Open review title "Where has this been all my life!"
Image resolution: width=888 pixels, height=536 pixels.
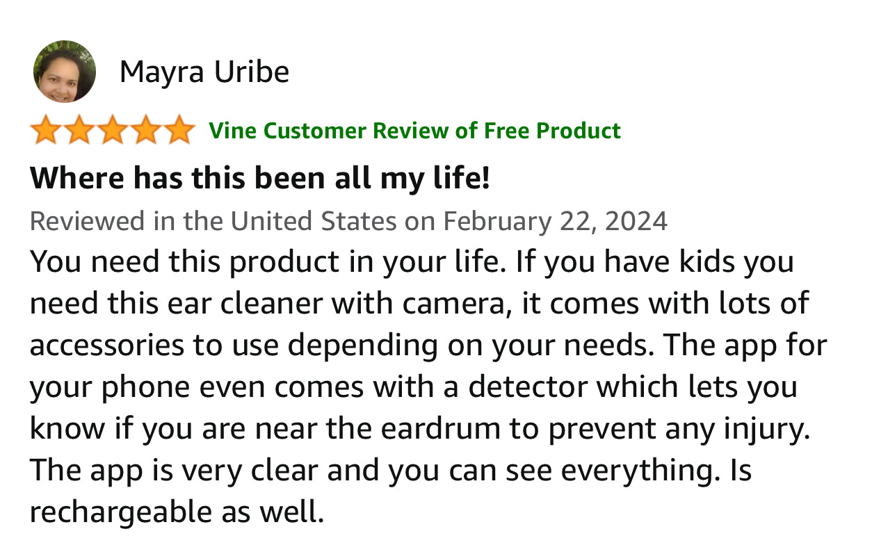click(260, 179)
